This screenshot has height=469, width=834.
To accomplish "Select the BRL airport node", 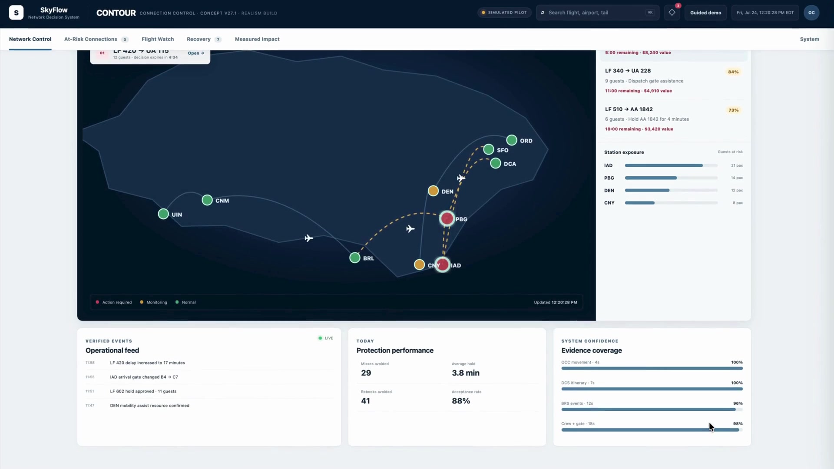I will tap(355, 258).
